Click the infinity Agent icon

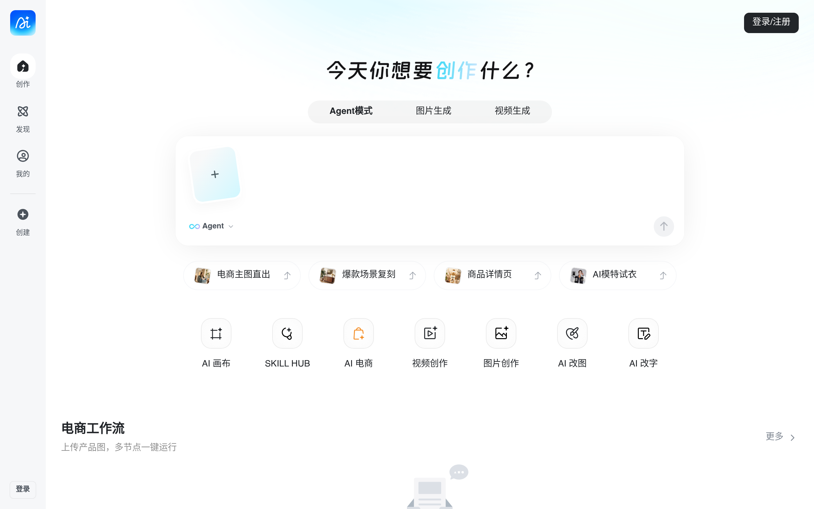(x=194, y=226)
